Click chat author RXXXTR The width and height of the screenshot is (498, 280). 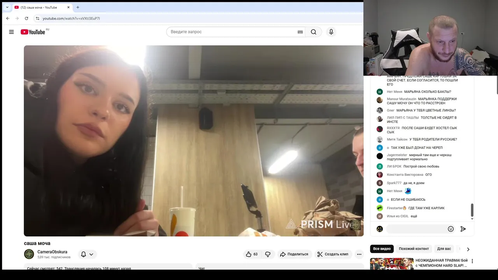(x=393, y=128)
